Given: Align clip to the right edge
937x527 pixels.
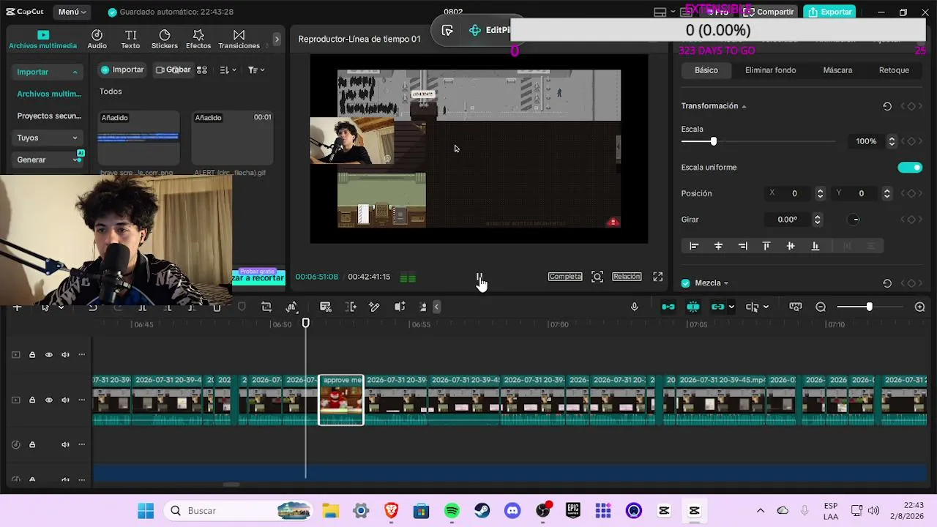Looking at the screenshot, I should (x=742, y=246).
